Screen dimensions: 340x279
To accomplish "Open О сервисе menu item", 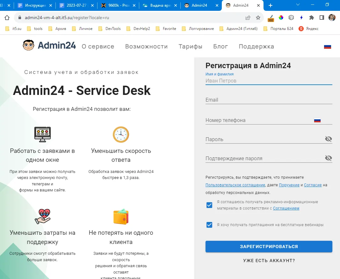I will pyautogui.click(x=98, y=46).
